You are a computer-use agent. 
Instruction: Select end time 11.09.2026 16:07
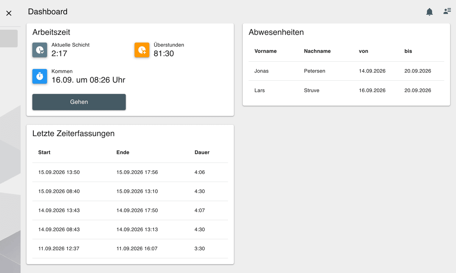pyautogui.click(x=137, y=248)
